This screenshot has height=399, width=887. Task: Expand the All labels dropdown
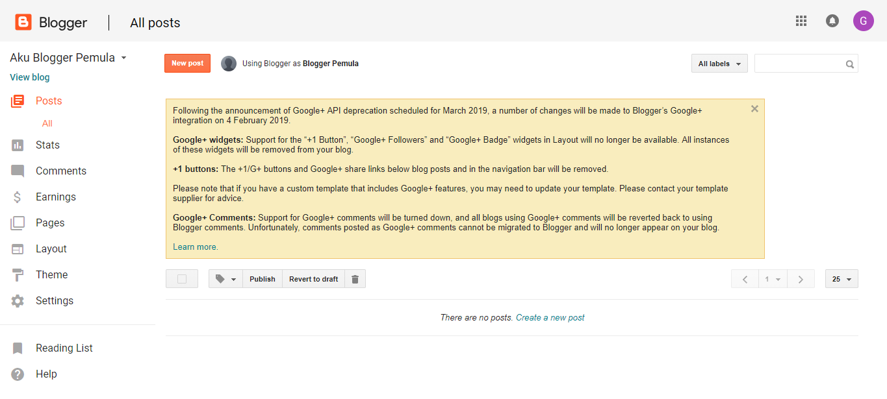coord(719,64)
